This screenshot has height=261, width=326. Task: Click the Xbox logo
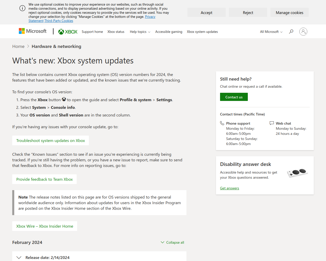pyautogui.click(x=68, y=32)
